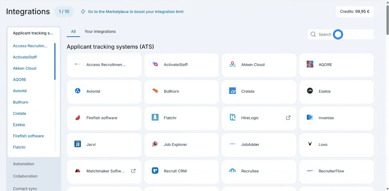This screenshot has width=389, height=191.
Task: Click the Matchmaker Software logo icon
Action: tap(78, 171)
